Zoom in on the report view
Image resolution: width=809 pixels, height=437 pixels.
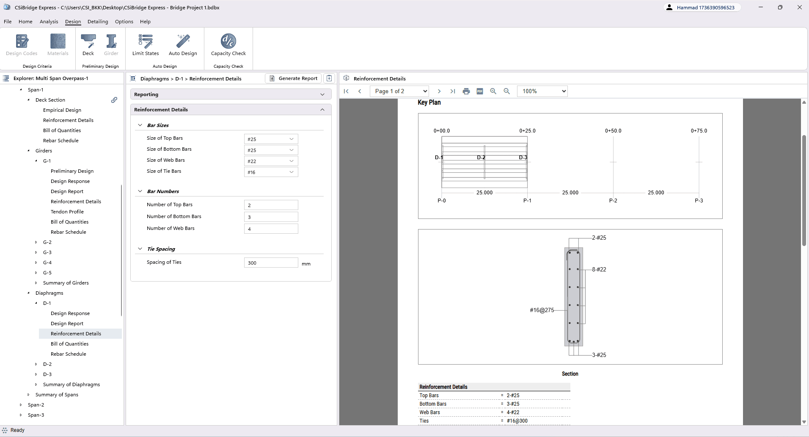coord(493,91)
